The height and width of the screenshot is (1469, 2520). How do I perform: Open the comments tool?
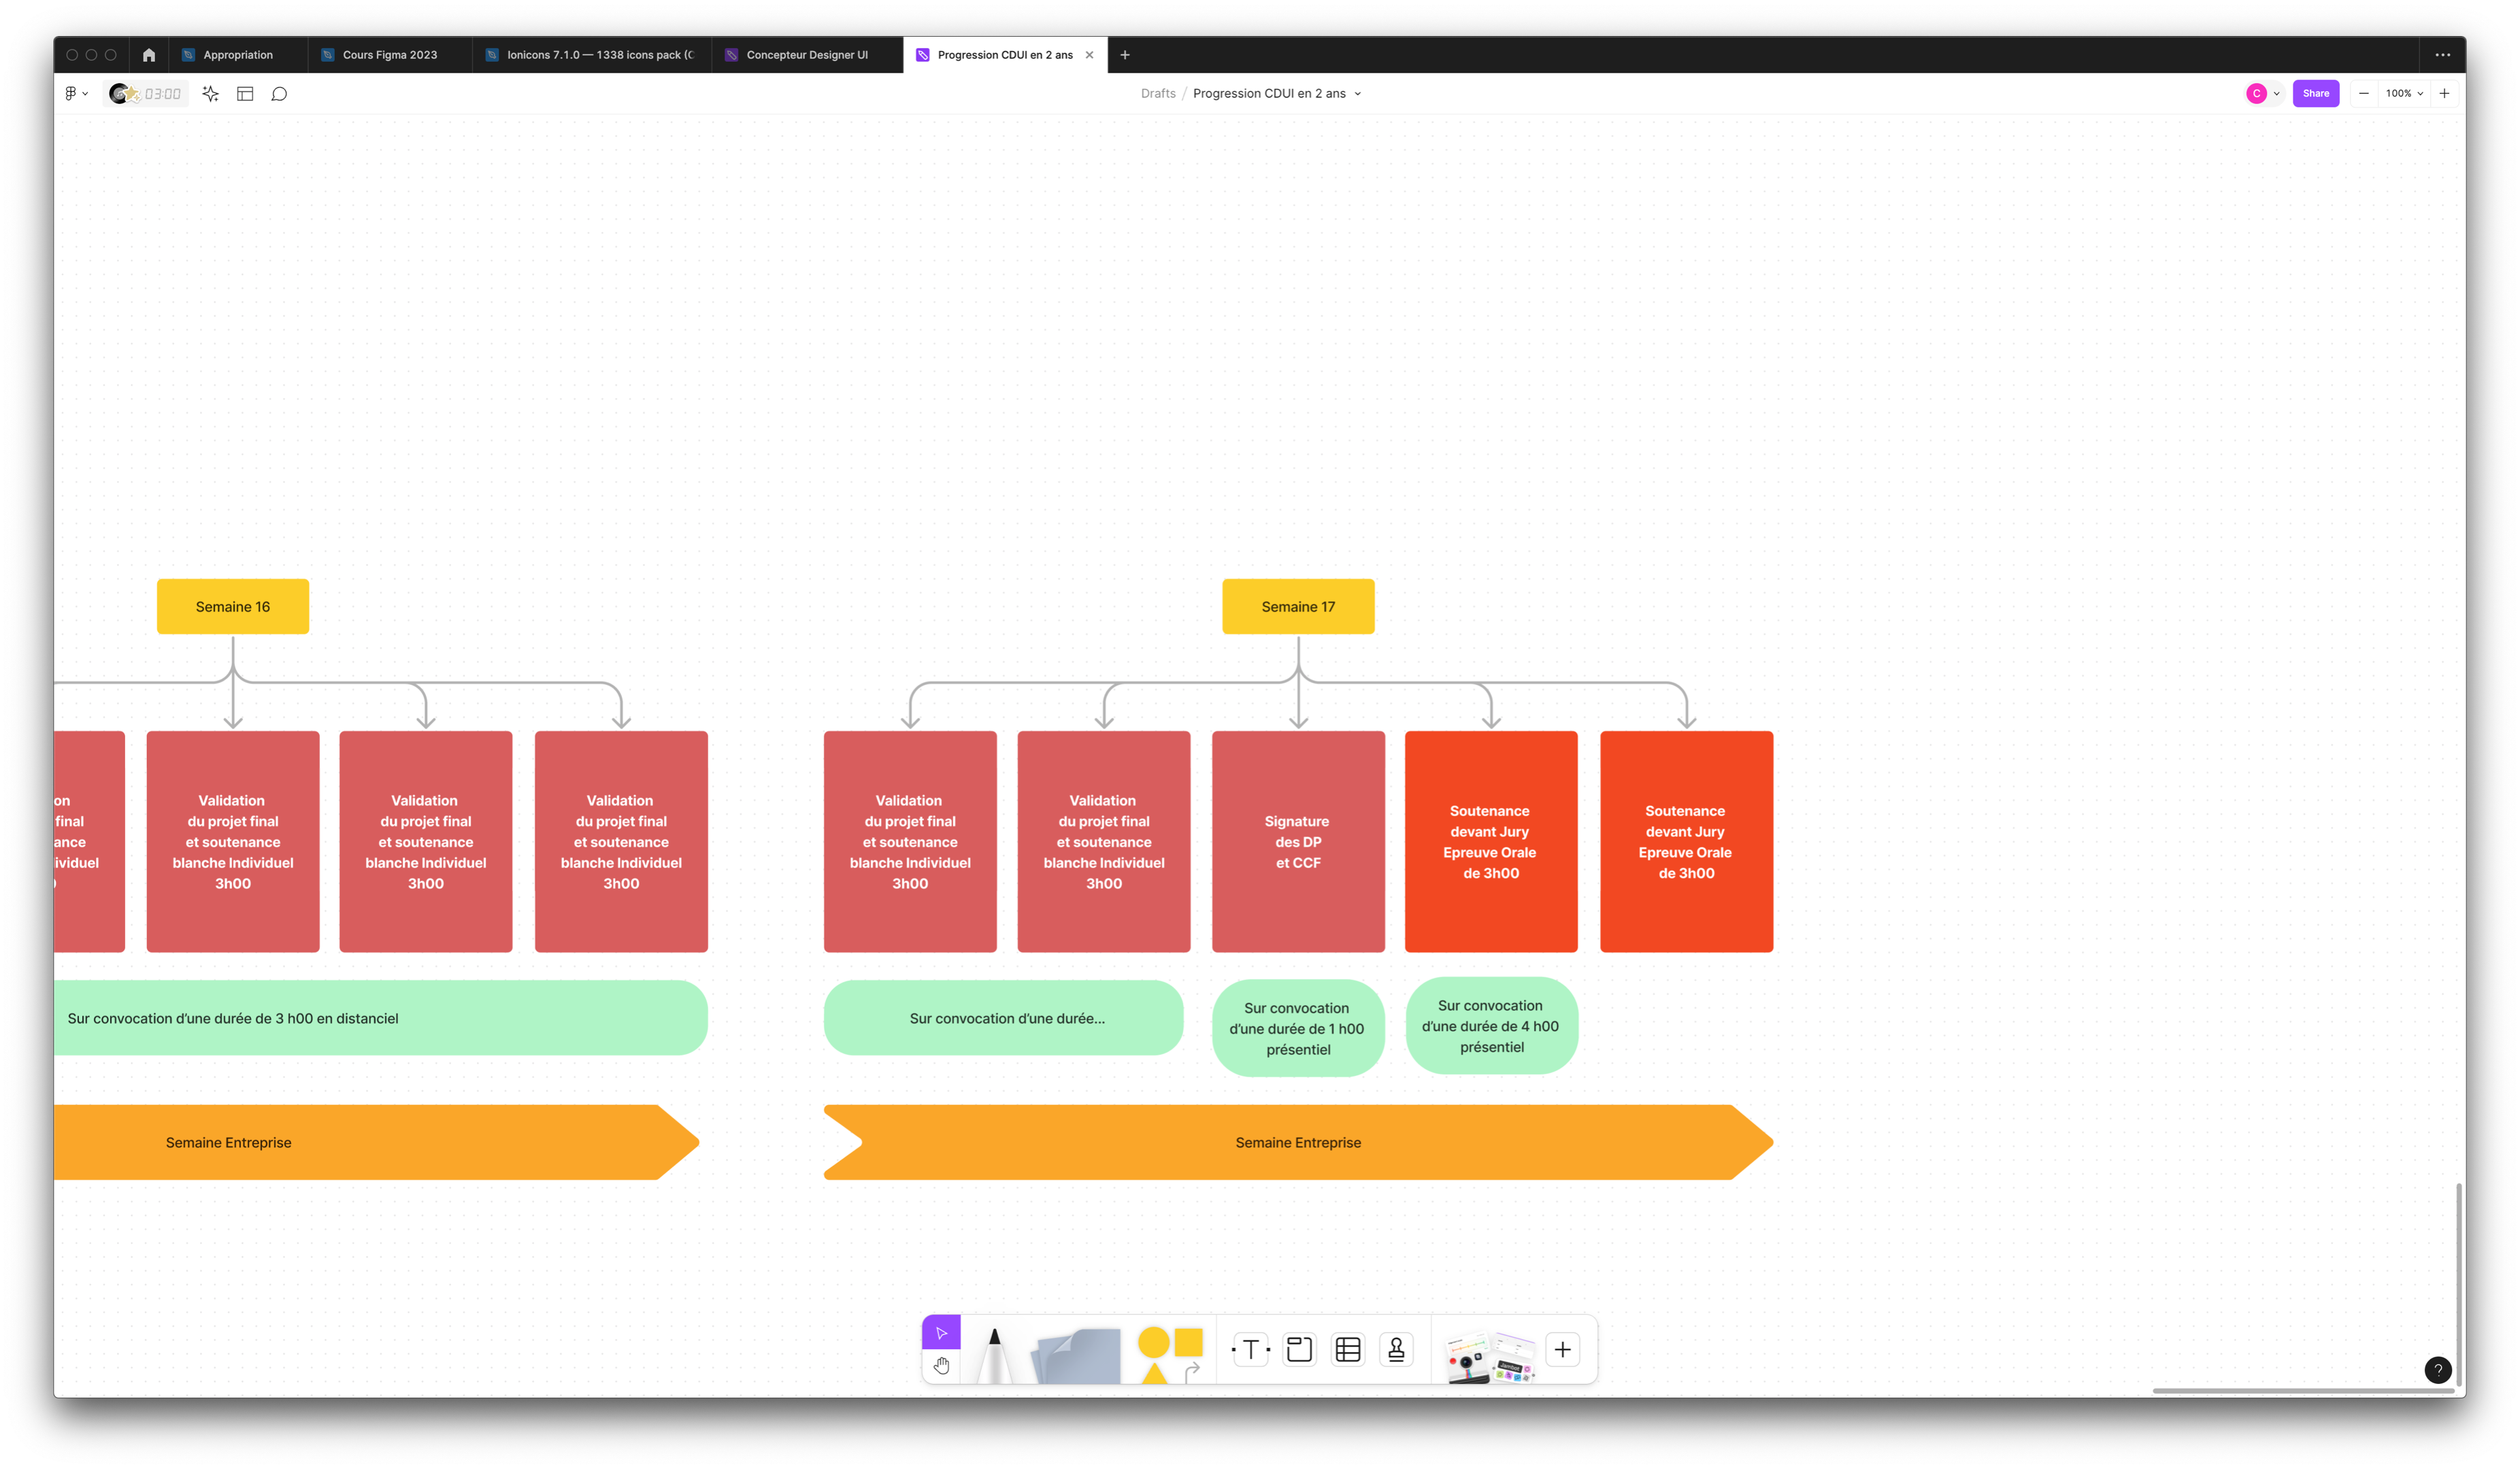click(x=279, y=94)
